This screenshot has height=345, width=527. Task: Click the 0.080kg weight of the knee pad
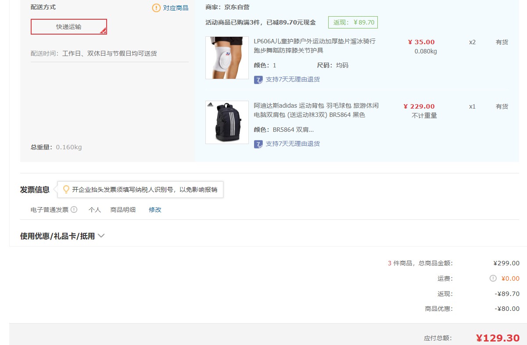coord(426,51)
